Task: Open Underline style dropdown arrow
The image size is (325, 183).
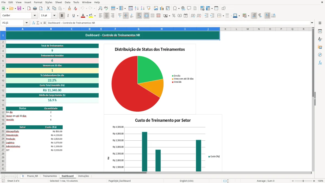Action: tap(77, 16)
